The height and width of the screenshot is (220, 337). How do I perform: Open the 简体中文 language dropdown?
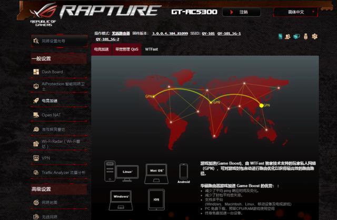[x=295, y=12]
